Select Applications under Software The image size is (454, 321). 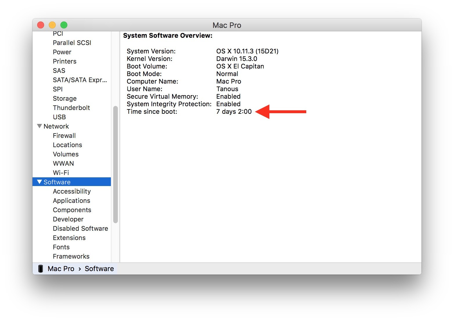71,201
